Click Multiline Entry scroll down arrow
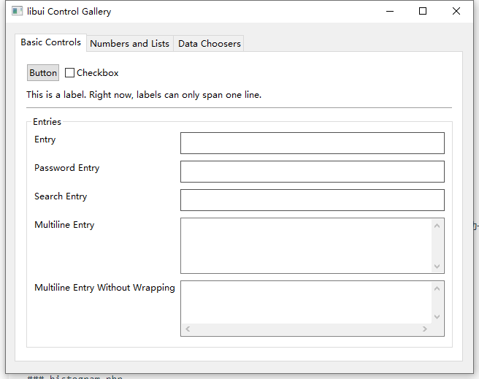This screenshot has width=479, height=379. click(437, 267)
